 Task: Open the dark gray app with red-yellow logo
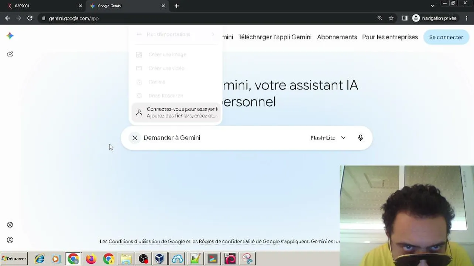coord(212,259)
